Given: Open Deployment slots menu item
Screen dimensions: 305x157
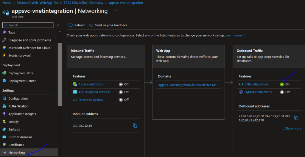Looking at the screenshot, I should (x=21, y=73).
